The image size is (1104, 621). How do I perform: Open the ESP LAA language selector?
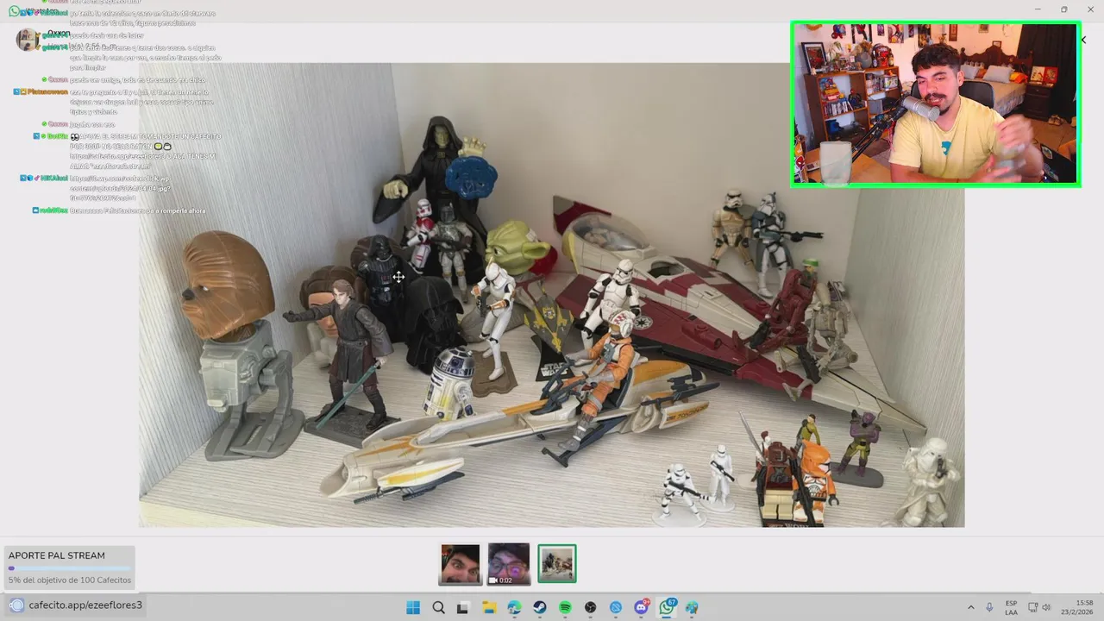click(1011, 608)
